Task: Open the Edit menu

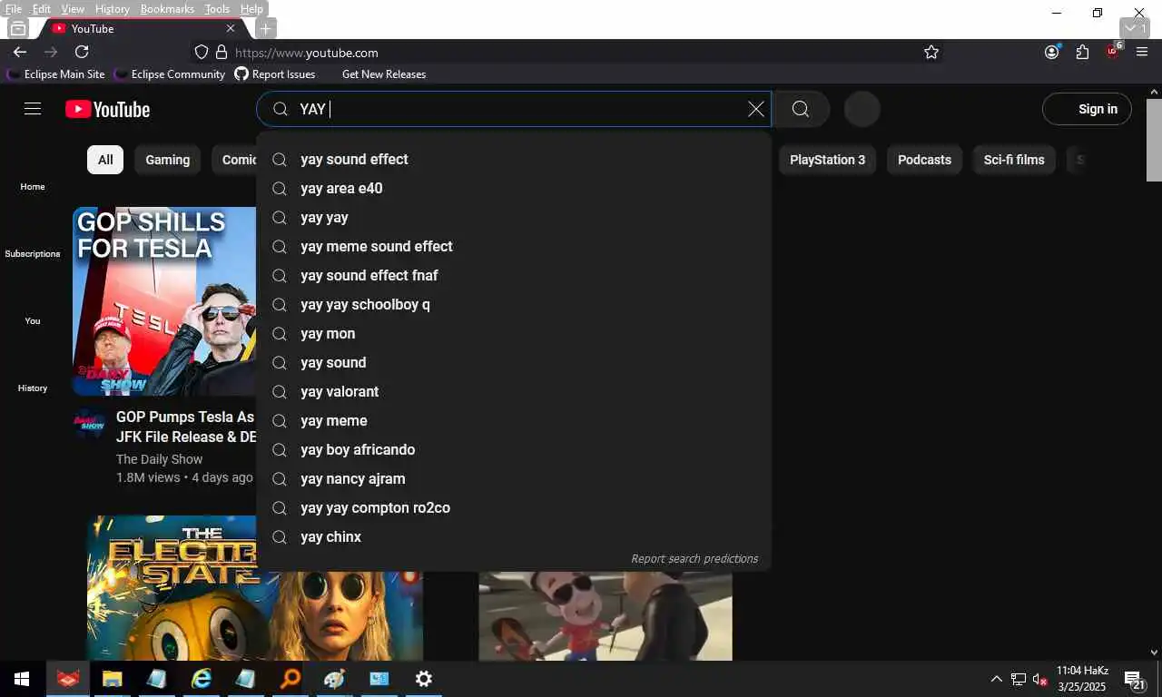Action: click(x=42, y=9)
